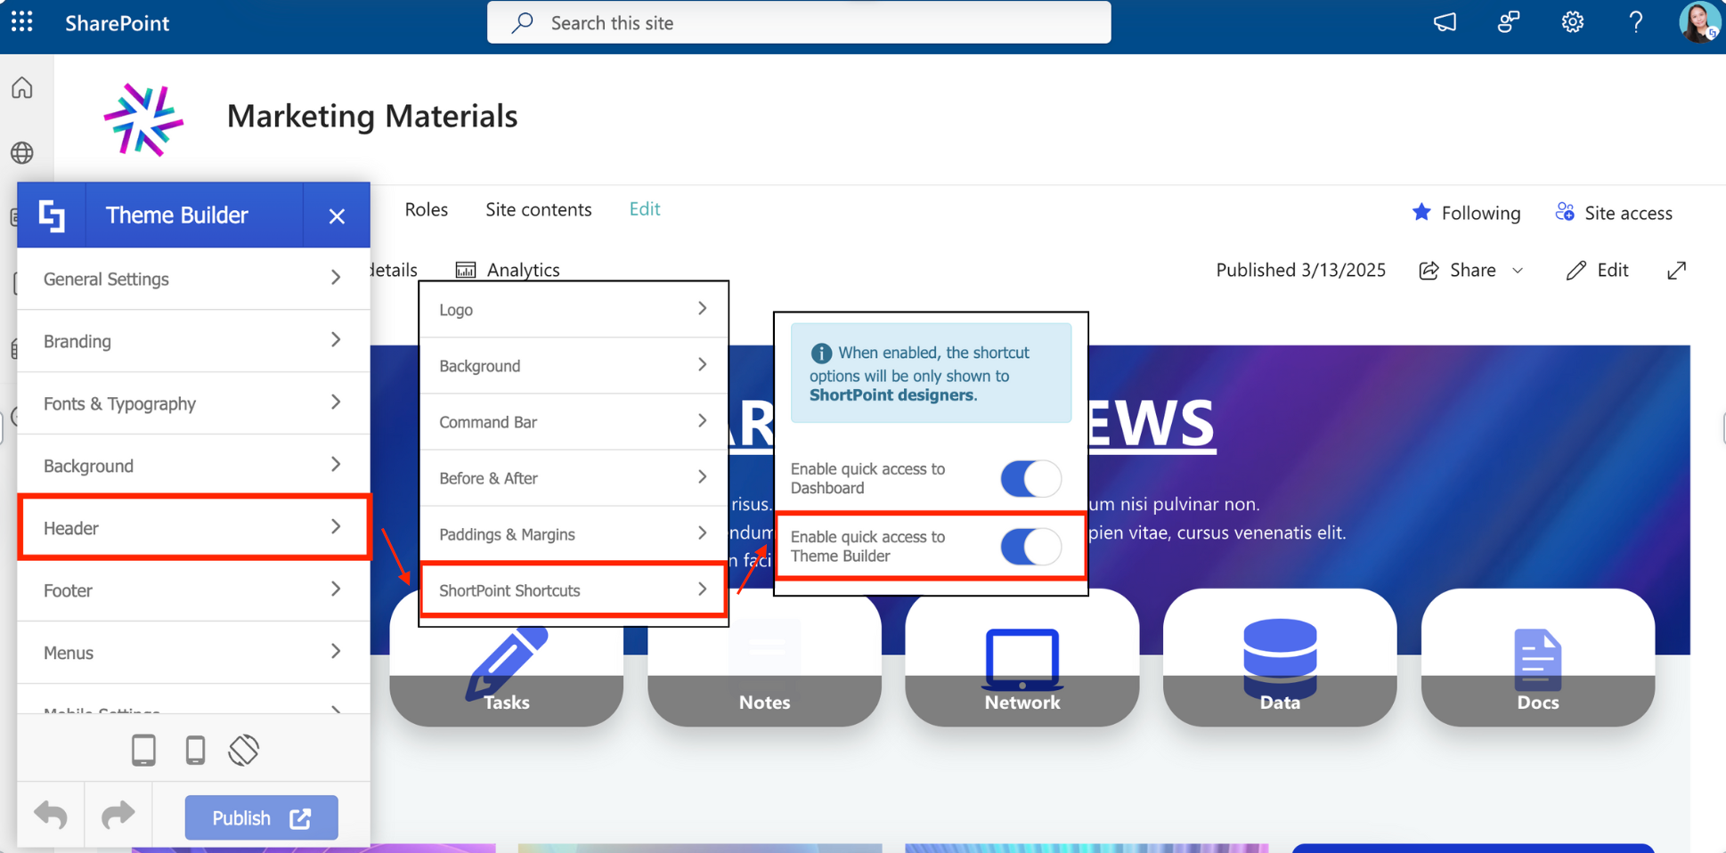This screenshot has width=1726, height=853.
Task: Click the Marketing Materials site logo
Action: point(143,119)
